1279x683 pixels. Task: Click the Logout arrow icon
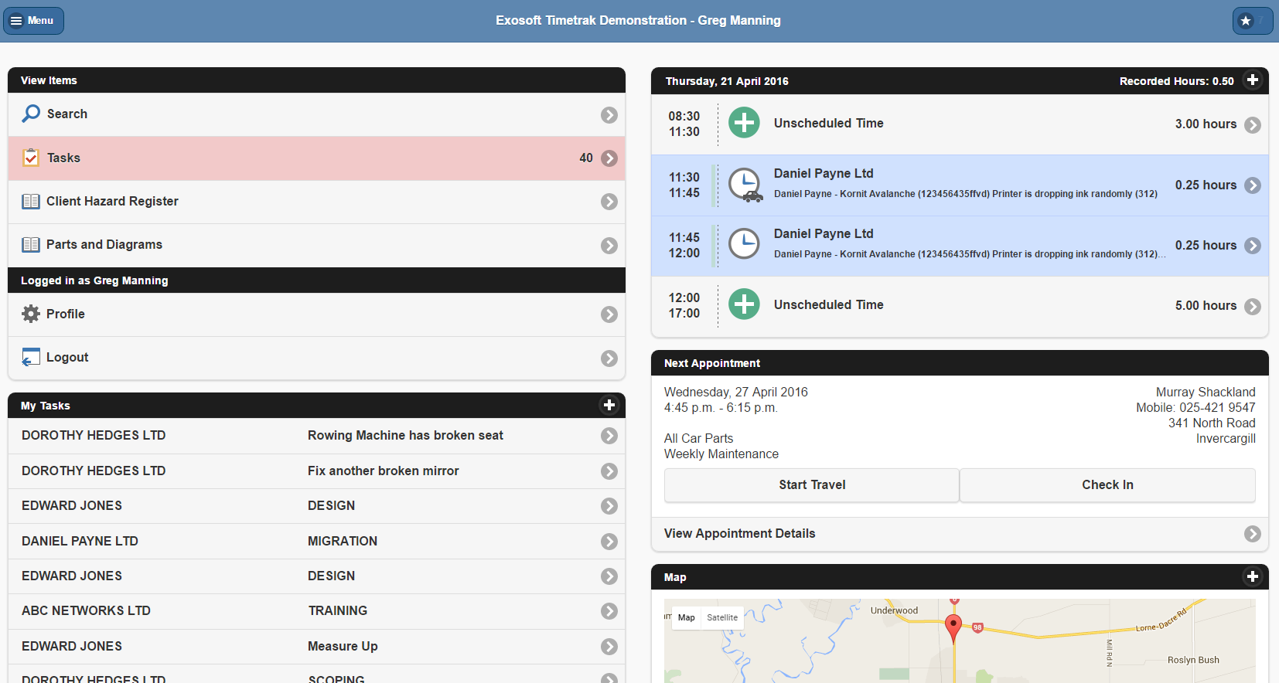[31, 357]
